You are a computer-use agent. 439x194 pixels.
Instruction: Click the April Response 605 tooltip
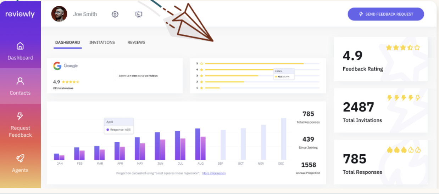119,126
